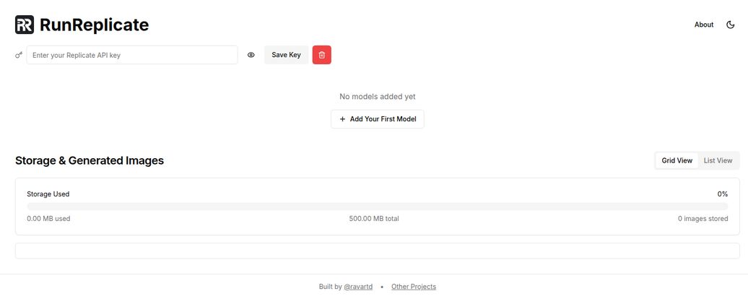
Task: Open the About page
Action: point(704,25)
